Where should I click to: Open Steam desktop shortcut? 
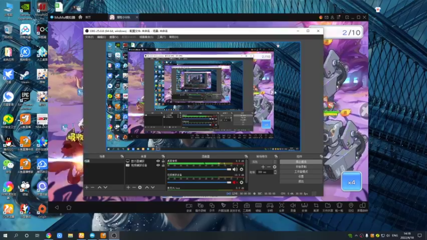(x=25, y=76)
